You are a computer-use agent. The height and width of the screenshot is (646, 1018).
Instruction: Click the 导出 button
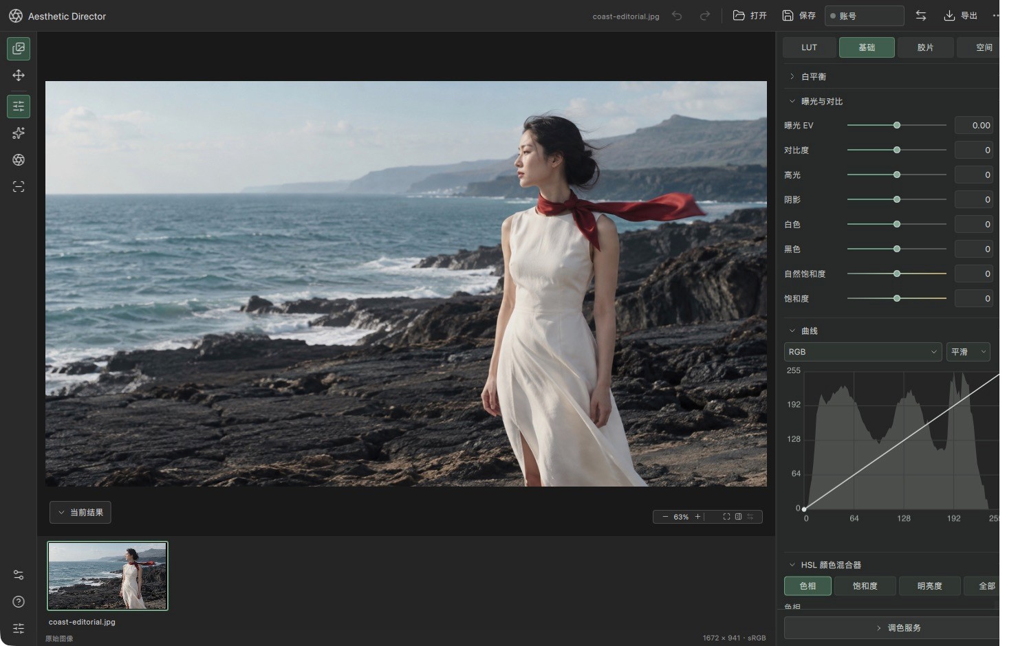coord(961,16)
